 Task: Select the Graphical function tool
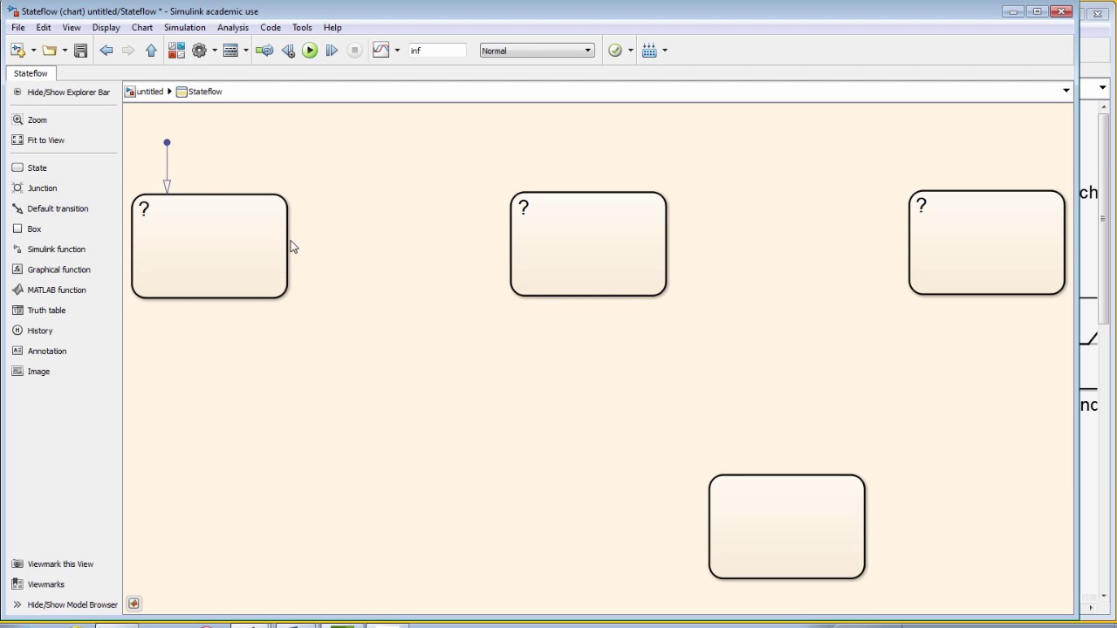tap(51, 270)
